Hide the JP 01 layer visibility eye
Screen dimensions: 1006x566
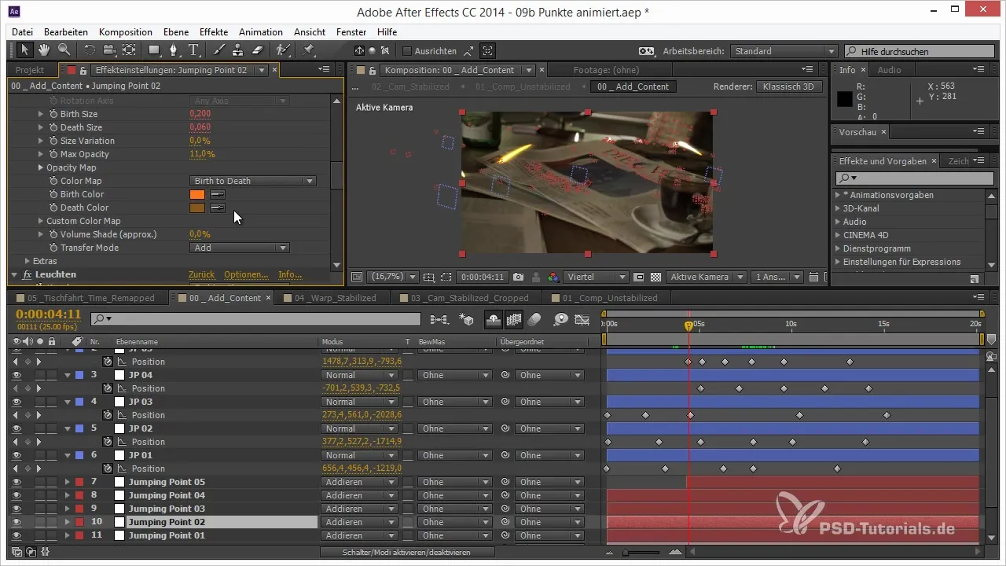point(16,455)
